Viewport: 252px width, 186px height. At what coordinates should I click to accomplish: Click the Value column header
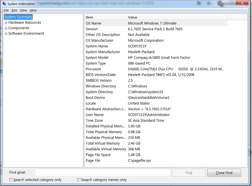(x=177, y=17)
